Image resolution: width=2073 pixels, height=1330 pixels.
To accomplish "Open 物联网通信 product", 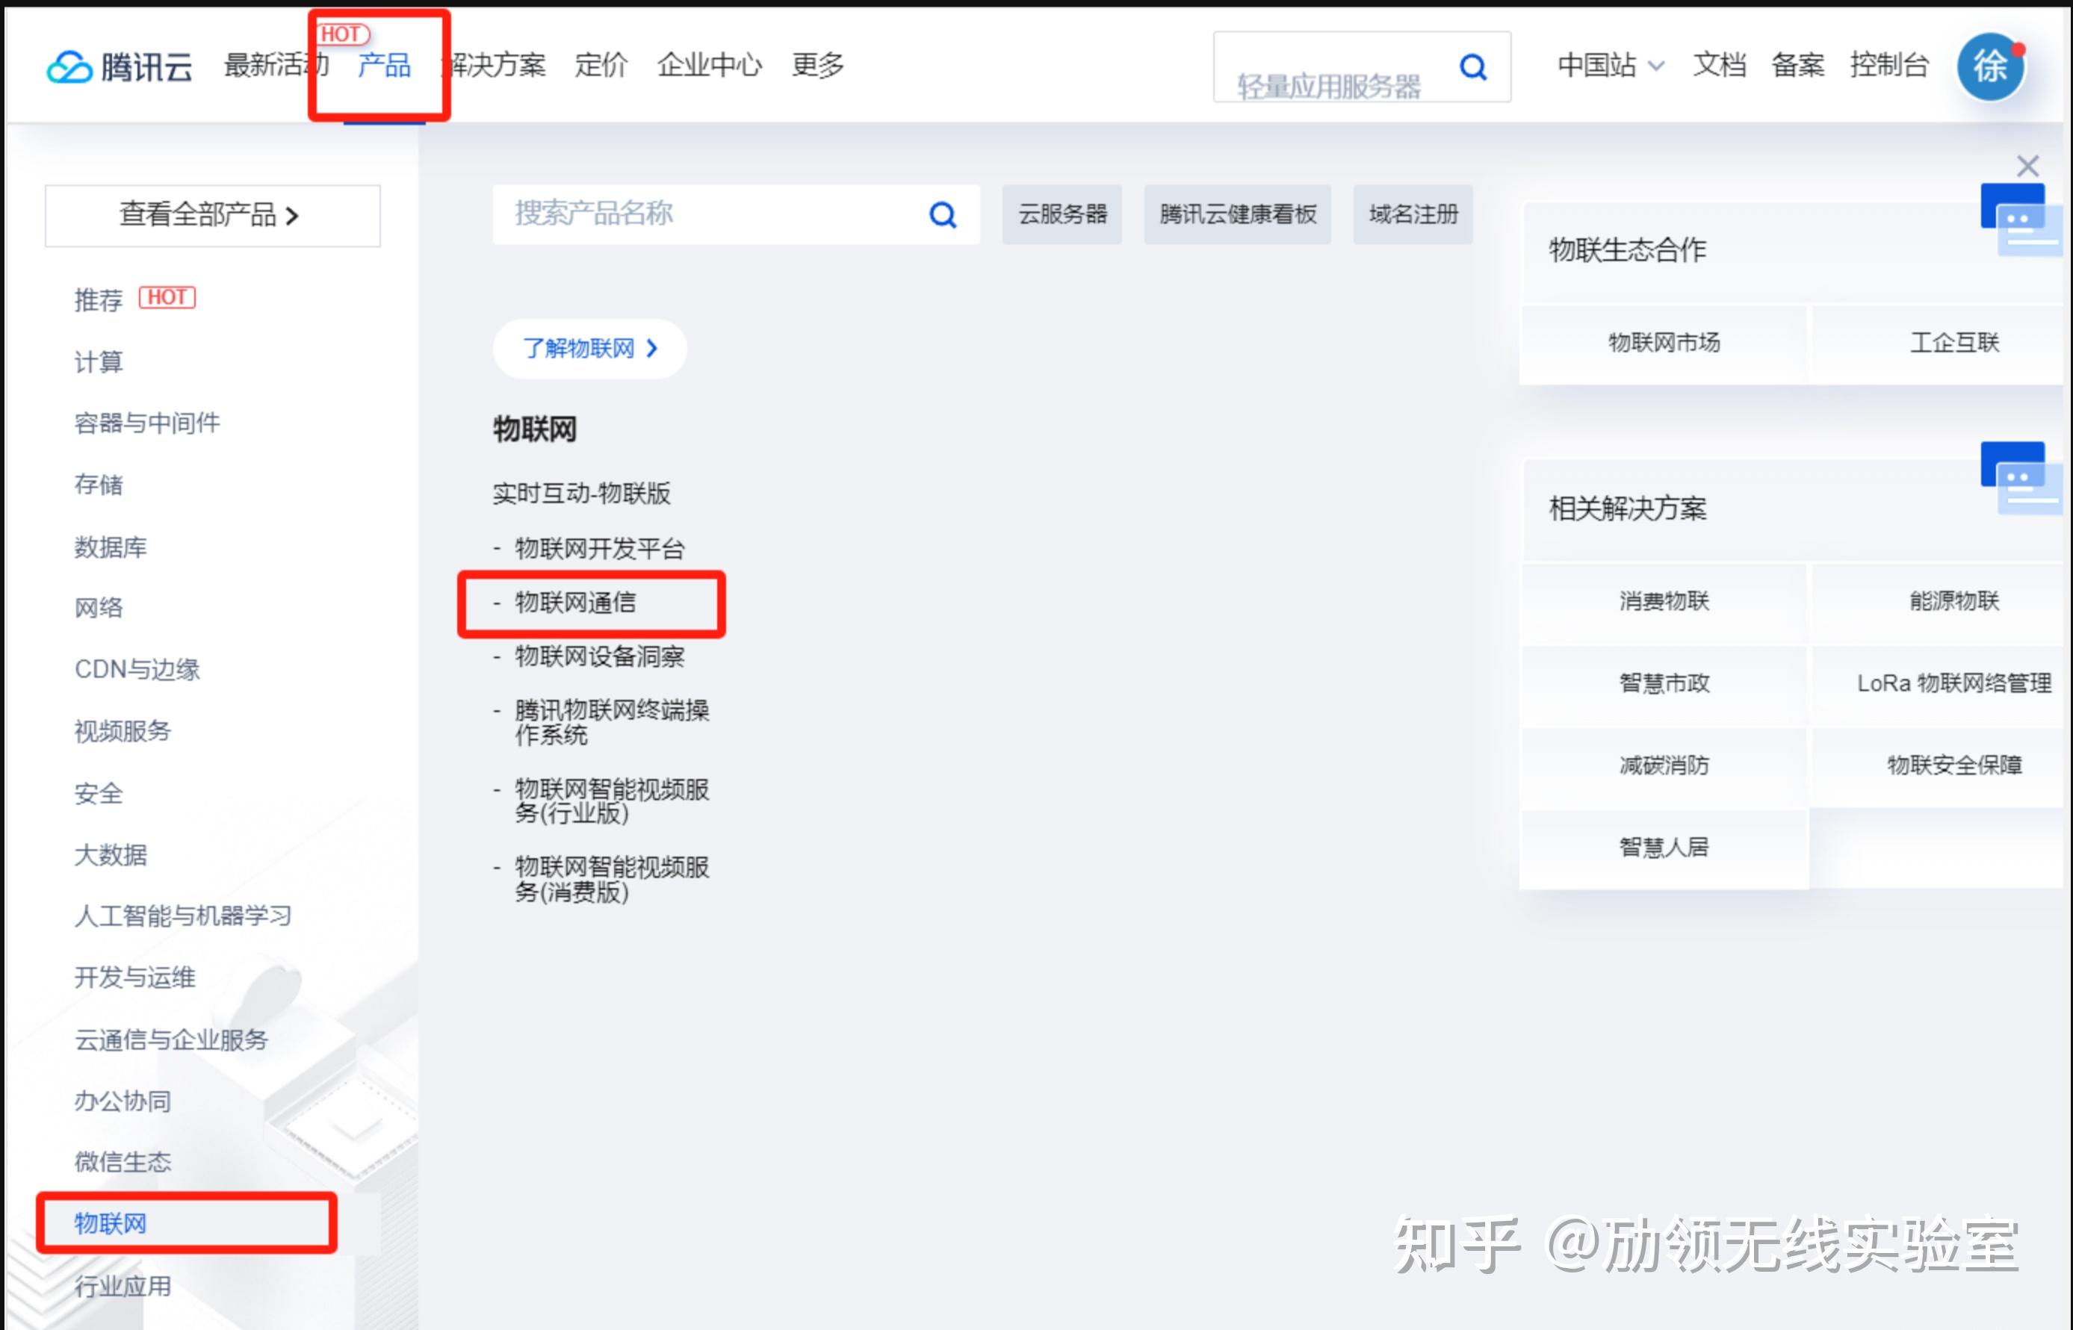I will (x=575, y=603).
